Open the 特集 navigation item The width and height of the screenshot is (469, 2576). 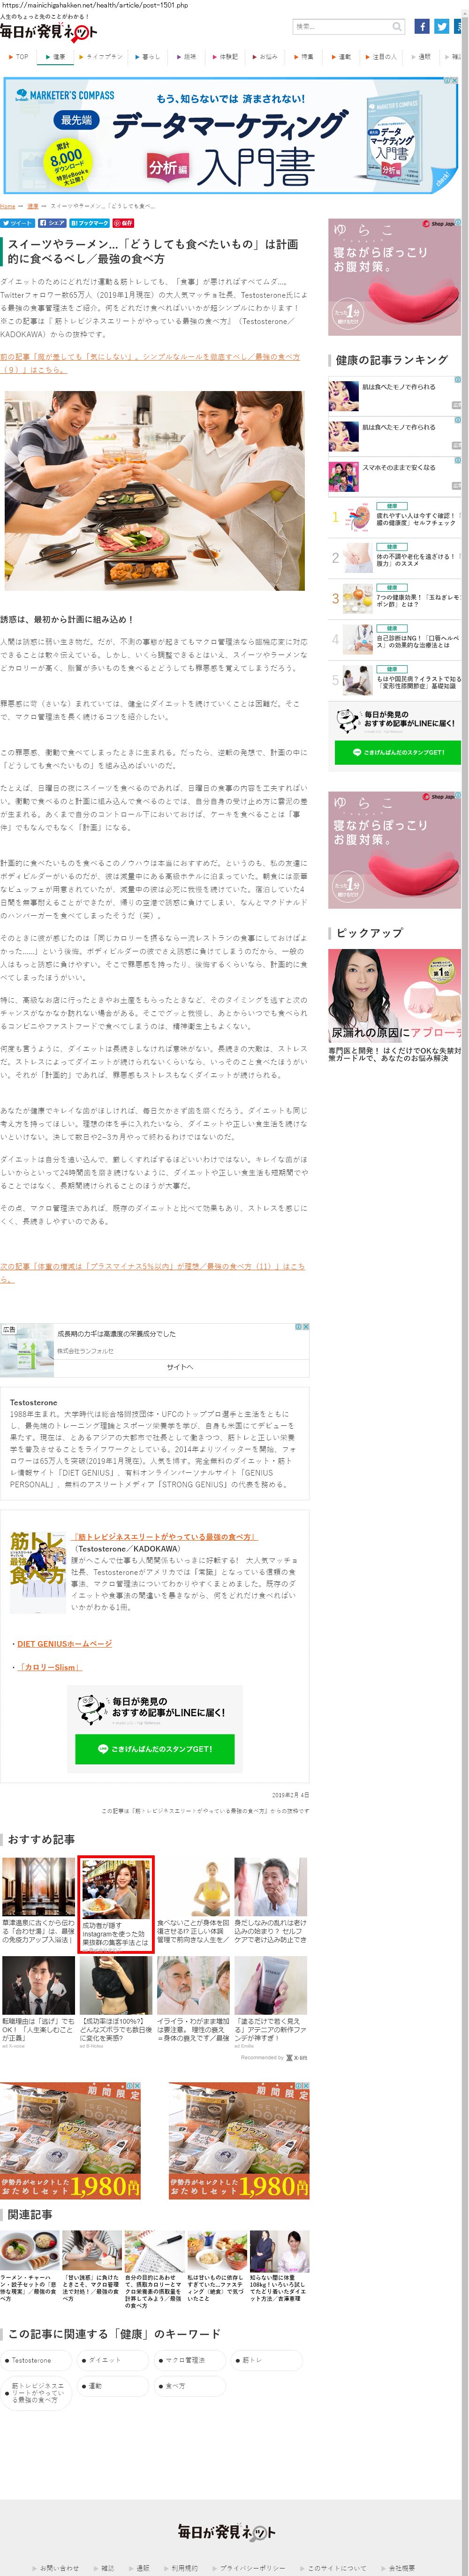304,57
